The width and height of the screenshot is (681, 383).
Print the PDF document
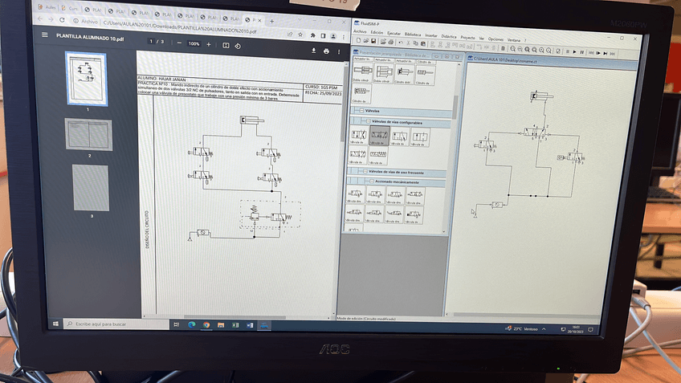(327, 51)
